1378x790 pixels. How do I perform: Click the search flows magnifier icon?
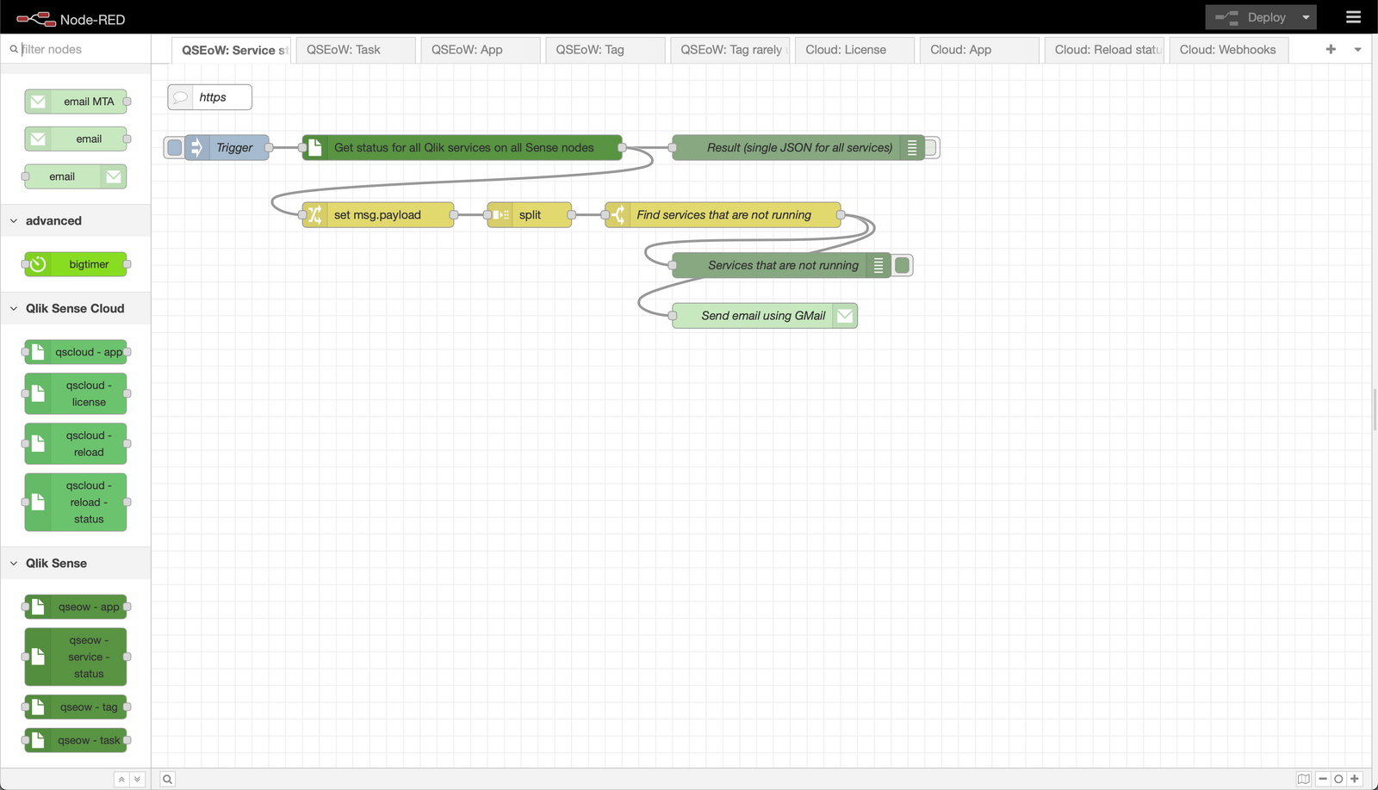click(x=168, y=779)
